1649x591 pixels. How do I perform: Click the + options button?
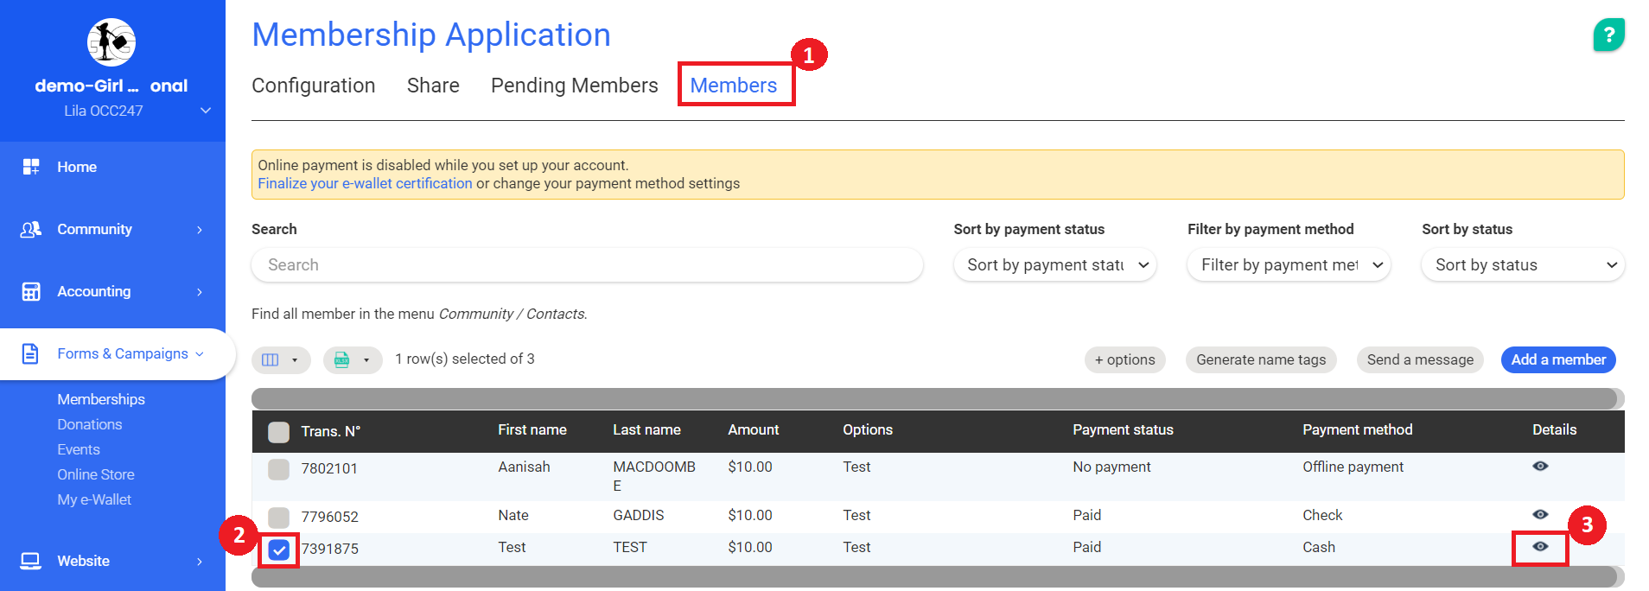pyautogui.click(x=1125, y=359)
